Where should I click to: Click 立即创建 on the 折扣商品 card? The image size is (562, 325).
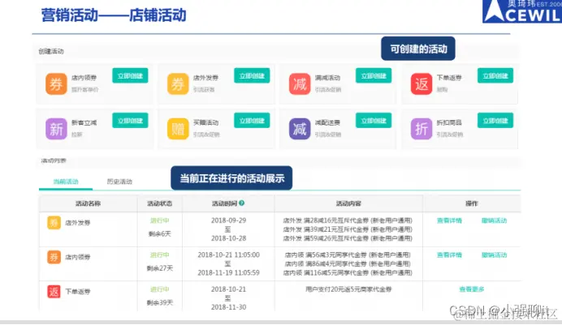coord(495,121)
